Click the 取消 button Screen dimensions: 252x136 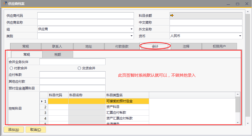click(x=36, y=130)
